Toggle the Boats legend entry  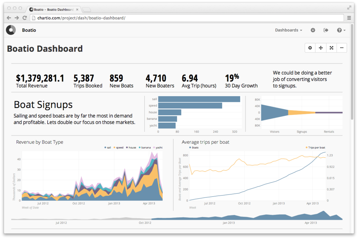(194, 148)
